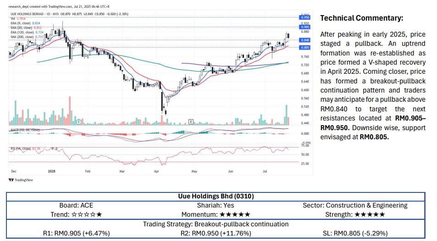437x241 pixels.
Task: Click the 0.640 value on price axis
Action: pos(305,82)
